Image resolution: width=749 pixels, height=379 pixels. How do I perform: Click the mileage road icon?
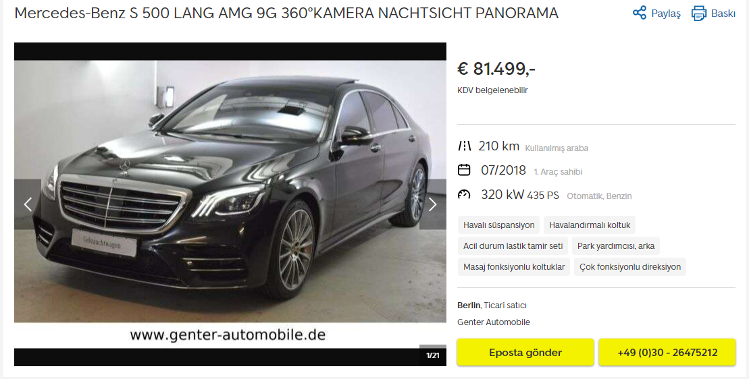(464, 146)
